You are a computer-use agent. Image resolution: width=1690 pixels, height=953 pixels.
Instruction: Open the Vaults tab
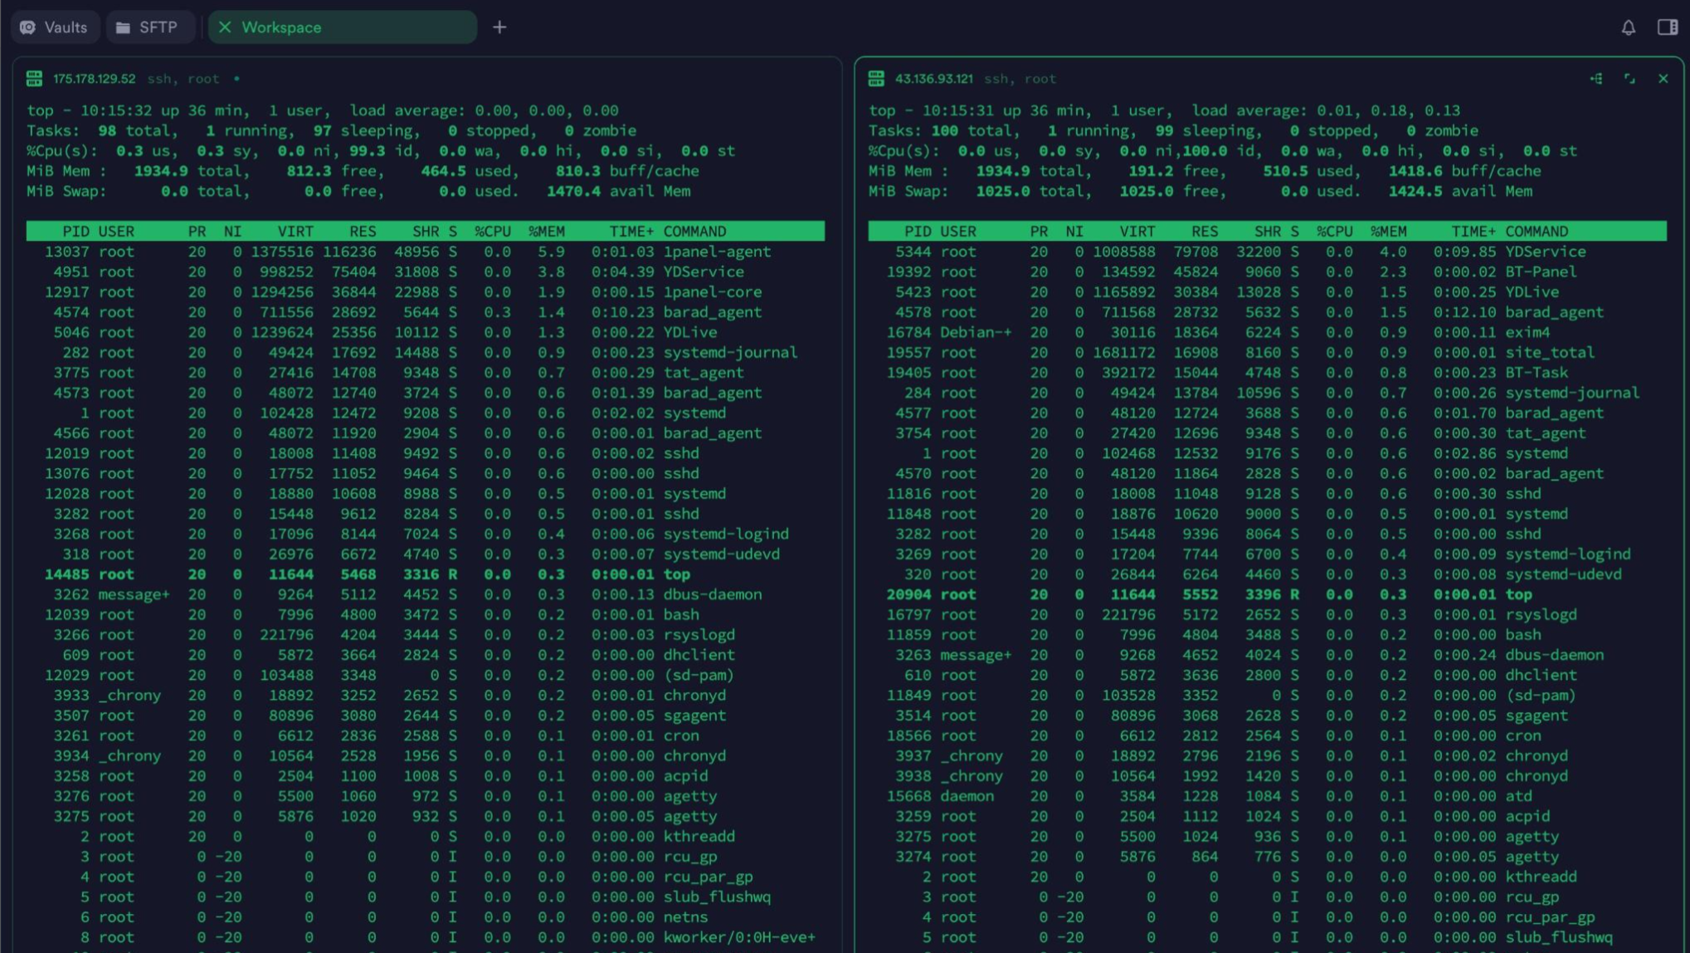[x=55, y=27]
